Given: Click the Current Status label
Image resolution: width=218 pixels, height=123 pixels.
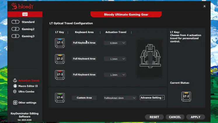Looking at the screenshot, I should [x=180, y=83].
